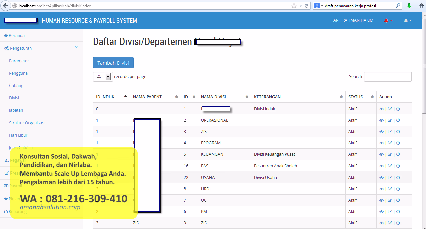Image resolution: width=426 pixels, height=229 pixels.
Task: Edit the KEUANGAN division entry
Action: point(390,154)
